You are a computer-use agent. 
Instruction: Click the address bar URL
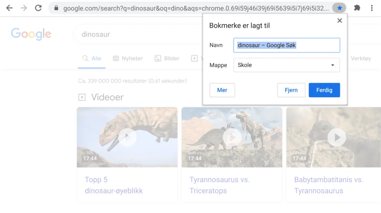[196, 8]
